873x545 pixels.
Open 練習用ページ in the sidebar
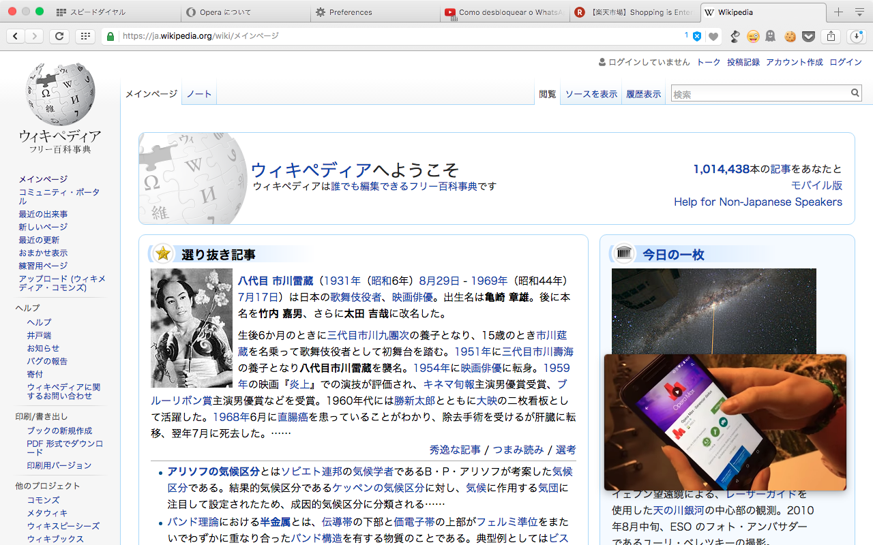click(x=43, y=266)
